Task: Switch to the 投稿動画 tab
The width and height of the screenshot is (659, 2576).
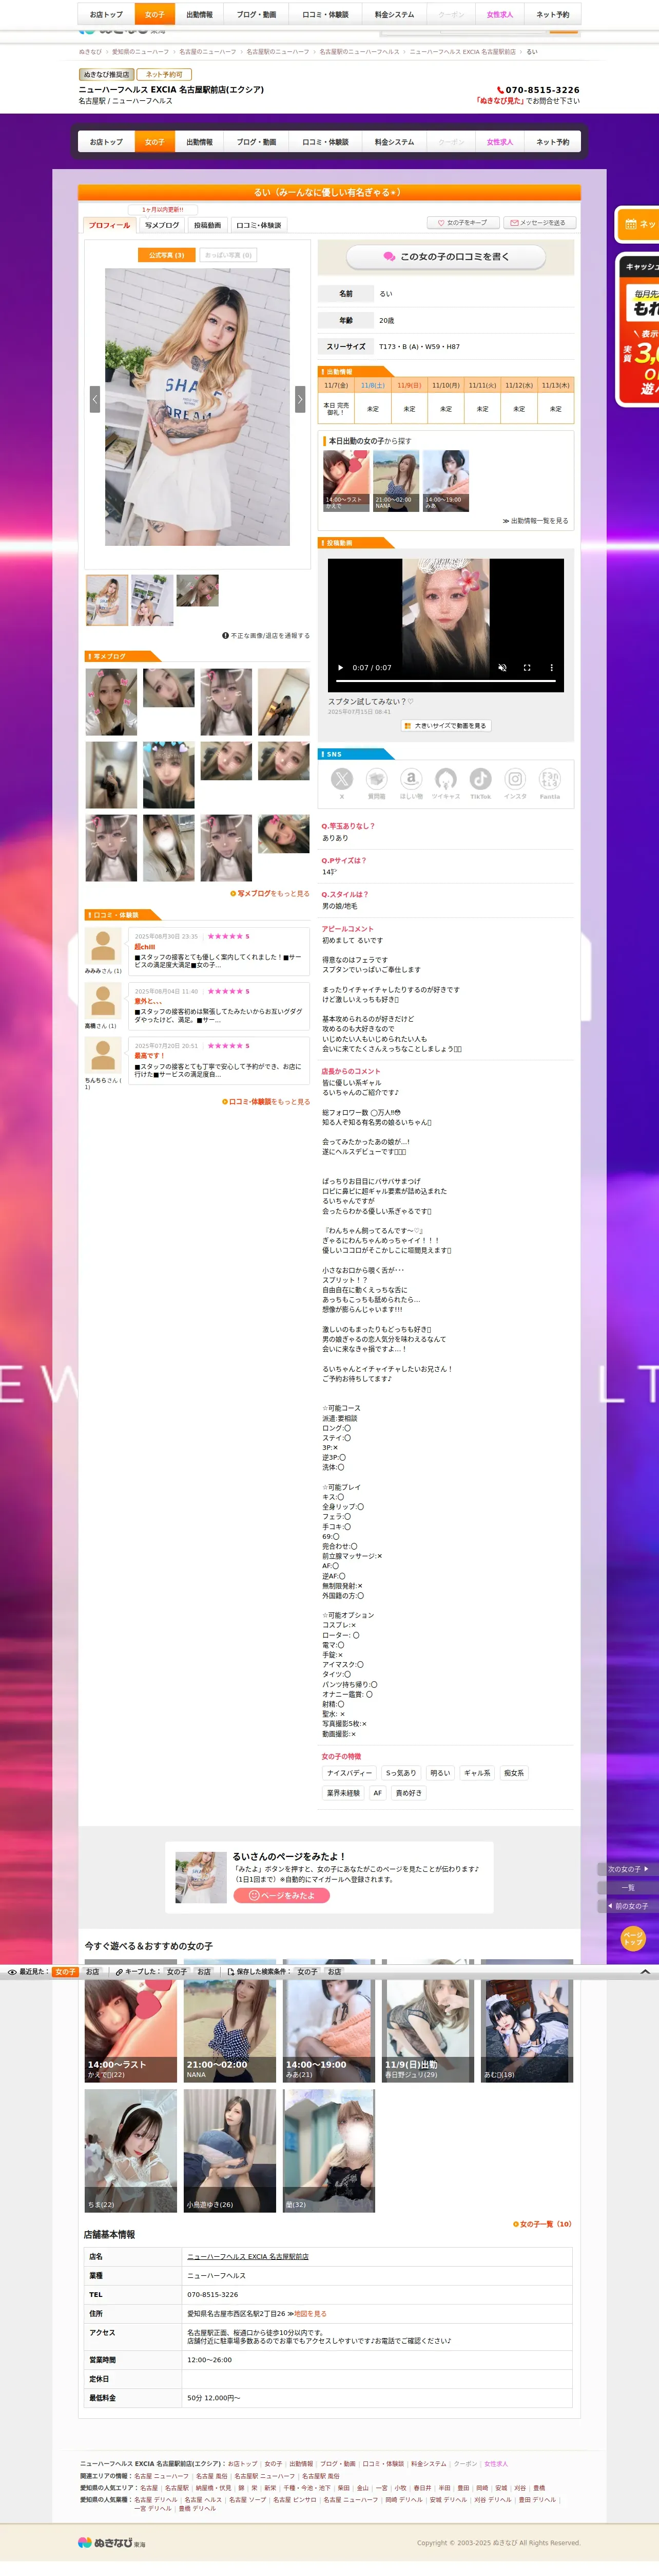Action: [x=208, y=225]
